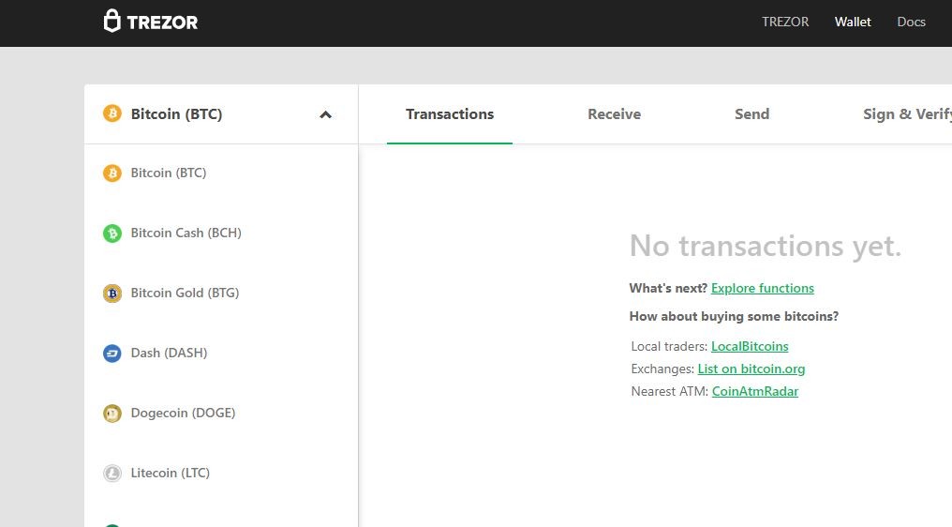The width and height of the screenshot is (952, 527).
Task: Click the blue Dash coin icon
Action: point(112,354)
